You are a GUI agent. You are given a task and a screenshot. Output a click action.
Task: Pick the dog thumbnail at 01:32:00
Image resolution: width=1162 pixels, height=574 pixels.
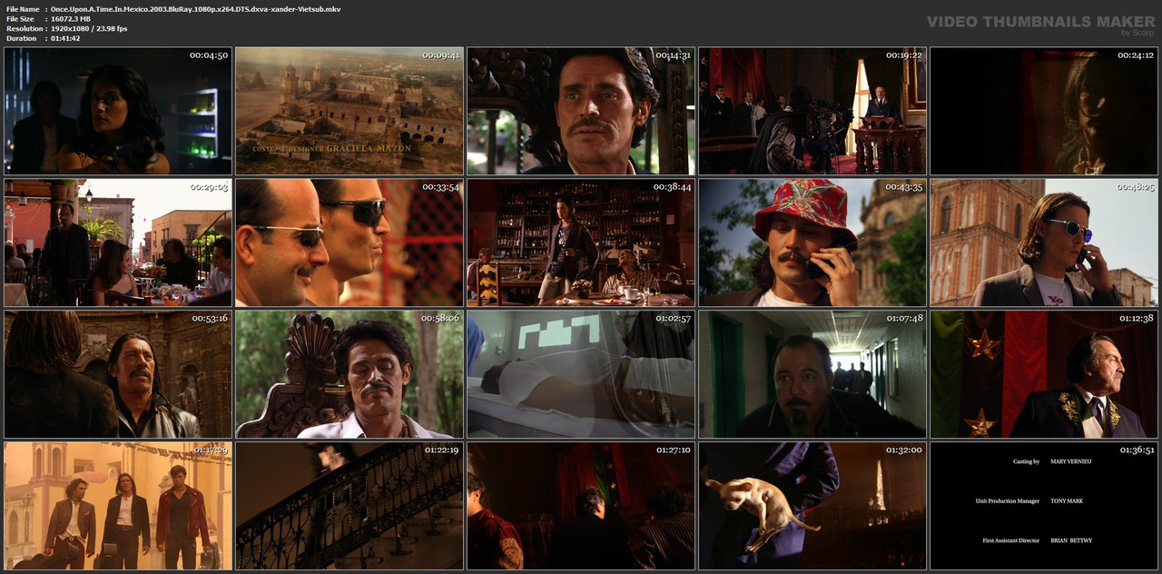(x=812, y=506)
